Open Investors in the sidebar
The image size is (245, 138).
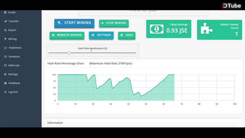coord(14,56)
